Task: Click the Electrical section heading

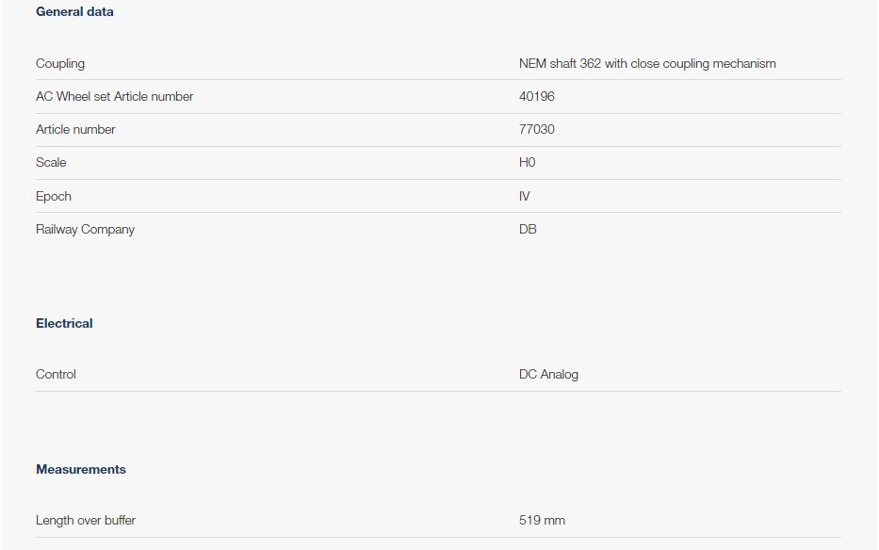Action: (x=64, y=323)
